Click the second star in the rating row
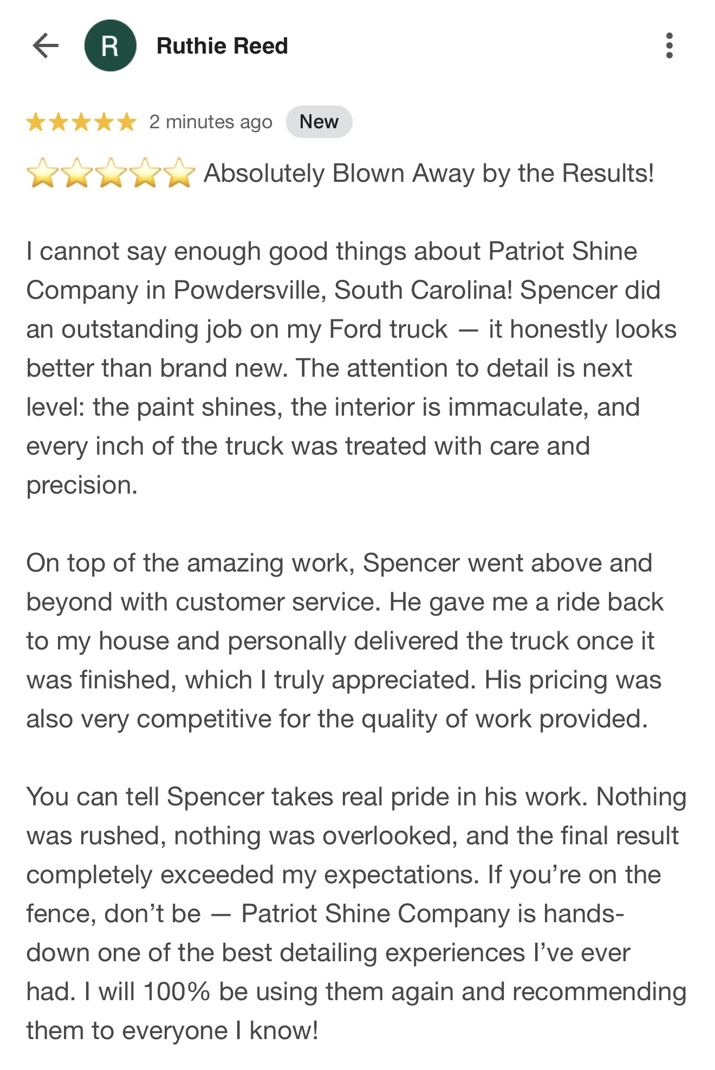 tap(58, 122)
